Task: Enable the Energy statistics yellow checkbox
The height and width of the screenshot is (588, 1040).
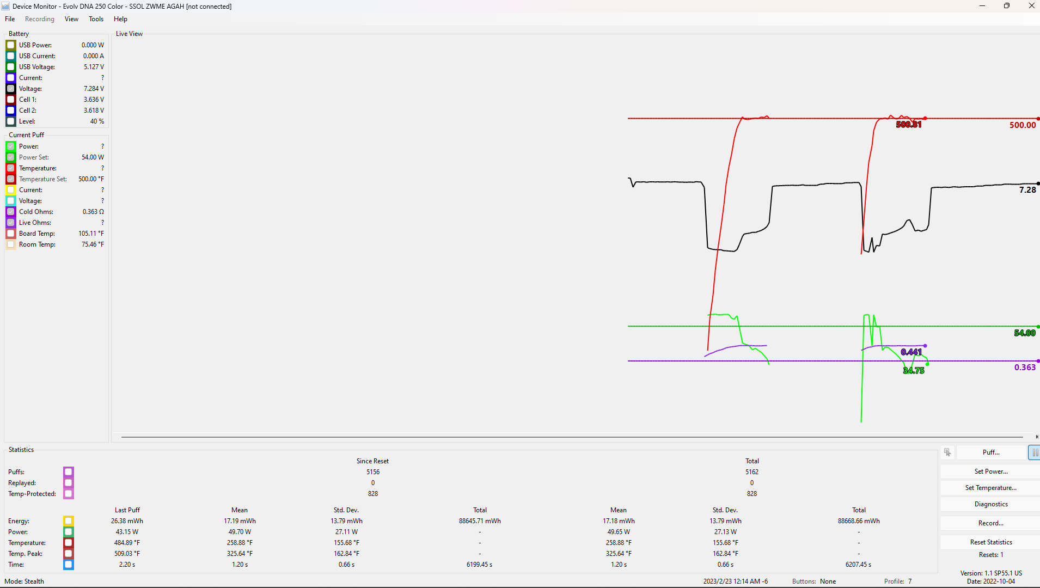Action: pyautogui.click(x=69, y=521)
